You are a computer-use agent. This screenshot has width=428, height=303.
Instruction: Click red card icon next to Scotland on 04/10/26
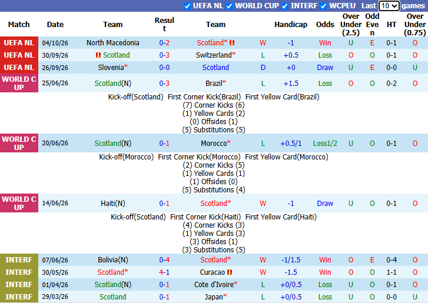(232, 43)
